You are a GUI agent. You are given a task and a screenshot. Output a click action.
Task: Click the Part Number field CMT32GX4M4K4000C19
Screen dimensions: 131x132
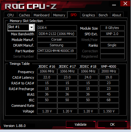[57, 51]
